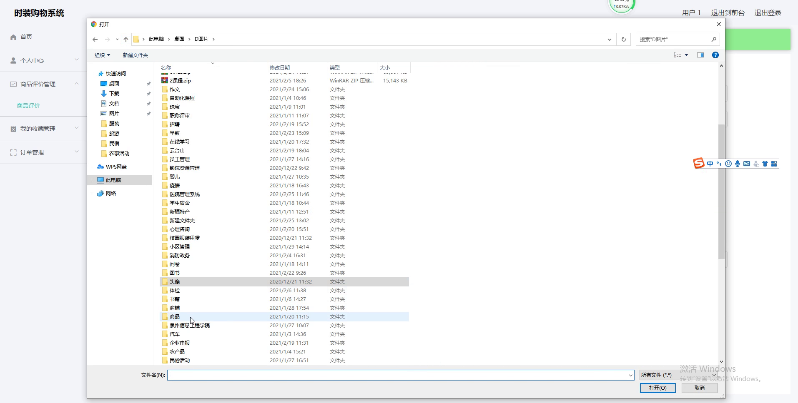Image resolution: width=798 pixels, height=403 pixels.
Task: Click 此电脑 in the breadcrumb path
Action: click(x=156, y=39)
